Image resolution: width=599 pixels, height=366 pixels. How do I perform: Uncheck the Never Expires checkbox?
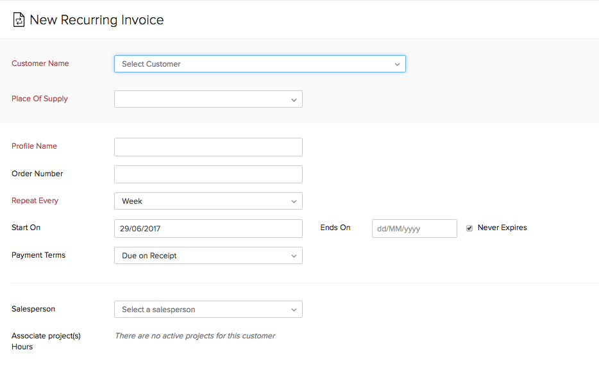click(469, 228)
